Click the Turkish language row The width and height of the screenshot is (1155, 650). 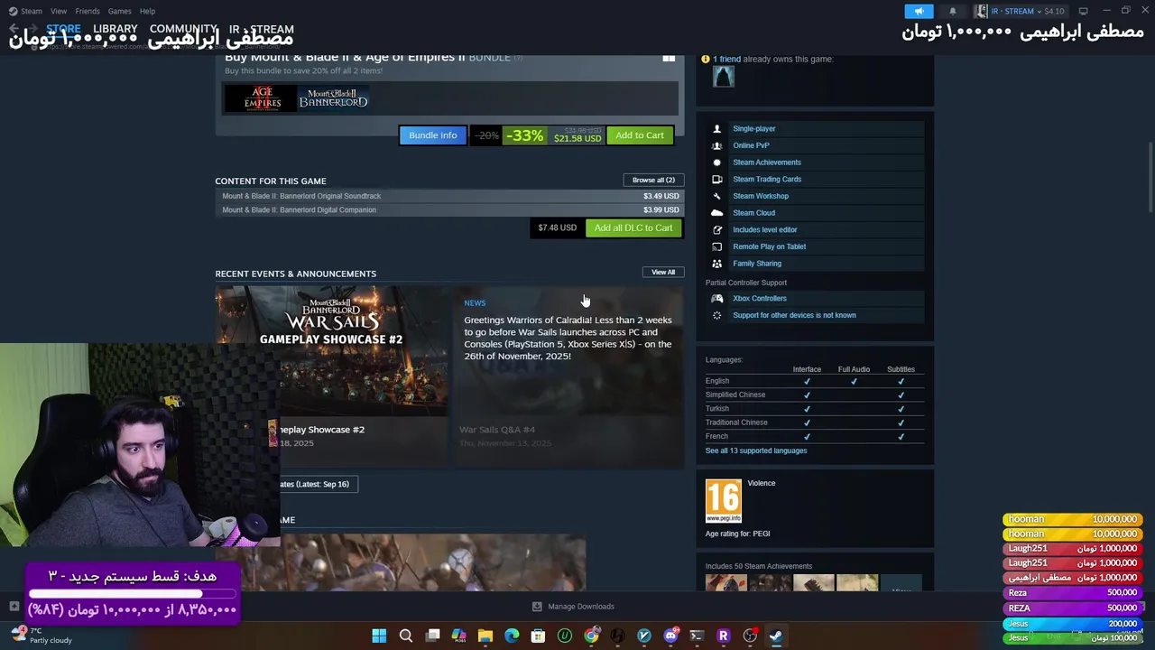[813, 408]
